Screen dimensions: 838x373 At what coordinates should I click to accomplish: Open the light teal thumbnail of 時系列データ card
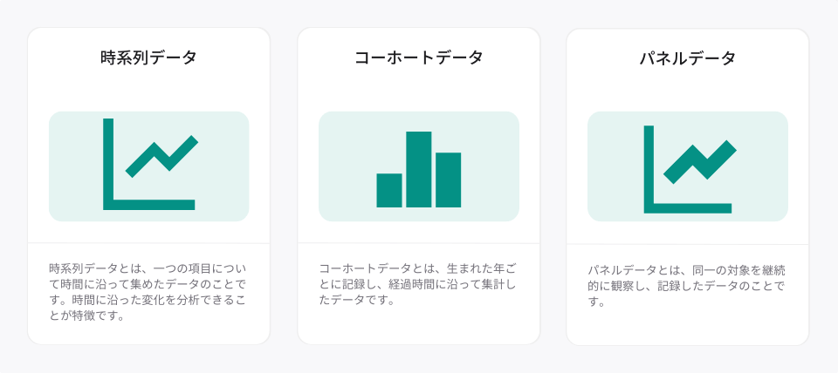point(148,166)
